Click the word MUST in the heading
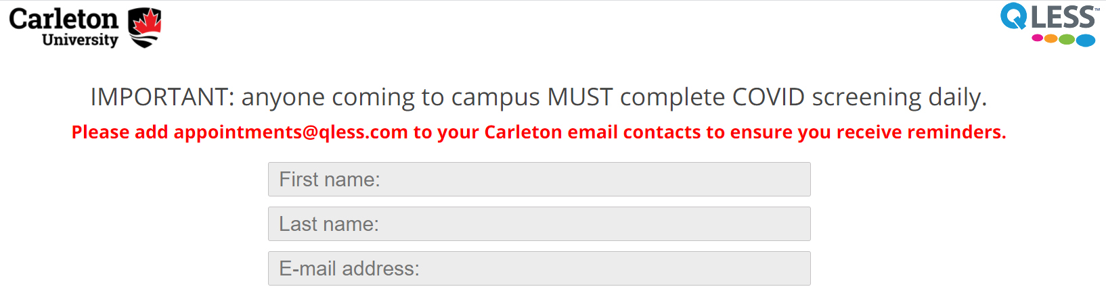The height and width of the screenshot is (293, 1106). tap(580, 97)
